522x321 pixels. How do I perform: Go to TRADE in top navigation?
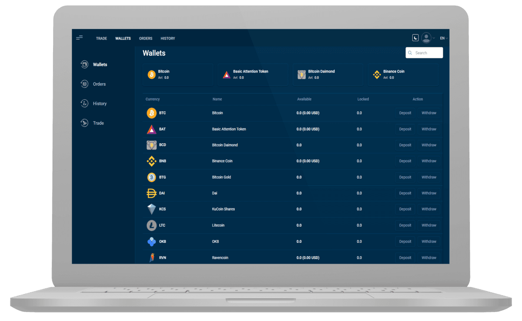[101, 38]
